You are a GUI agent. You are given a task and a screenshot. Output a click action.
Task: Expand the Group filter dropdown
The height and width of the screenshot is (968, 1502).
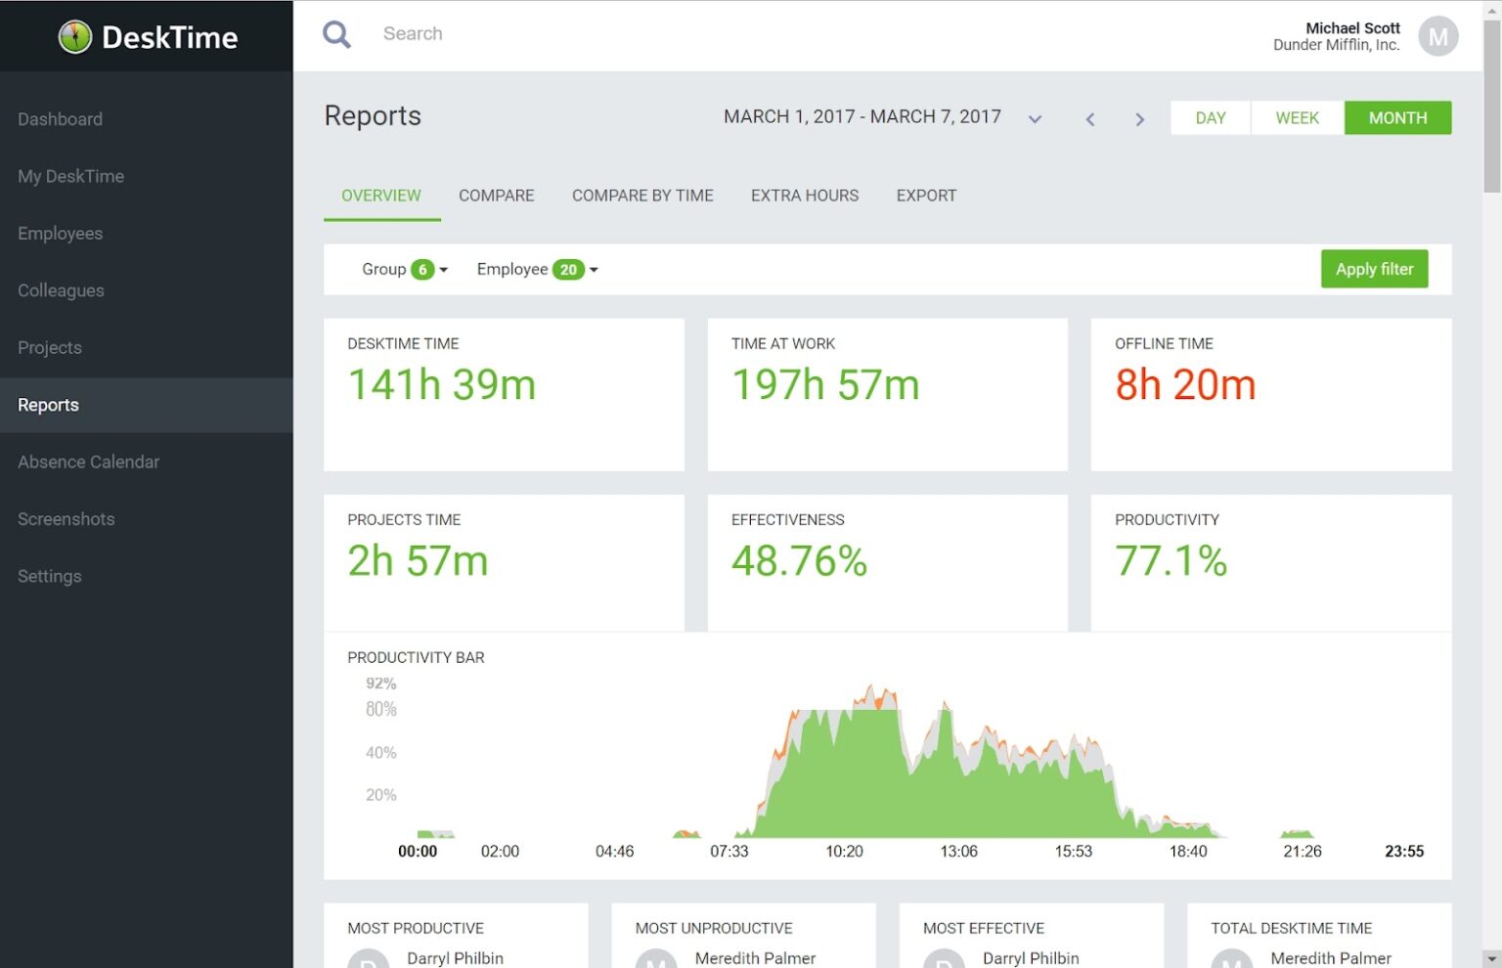pyautogui.click(x=403, y=269)
